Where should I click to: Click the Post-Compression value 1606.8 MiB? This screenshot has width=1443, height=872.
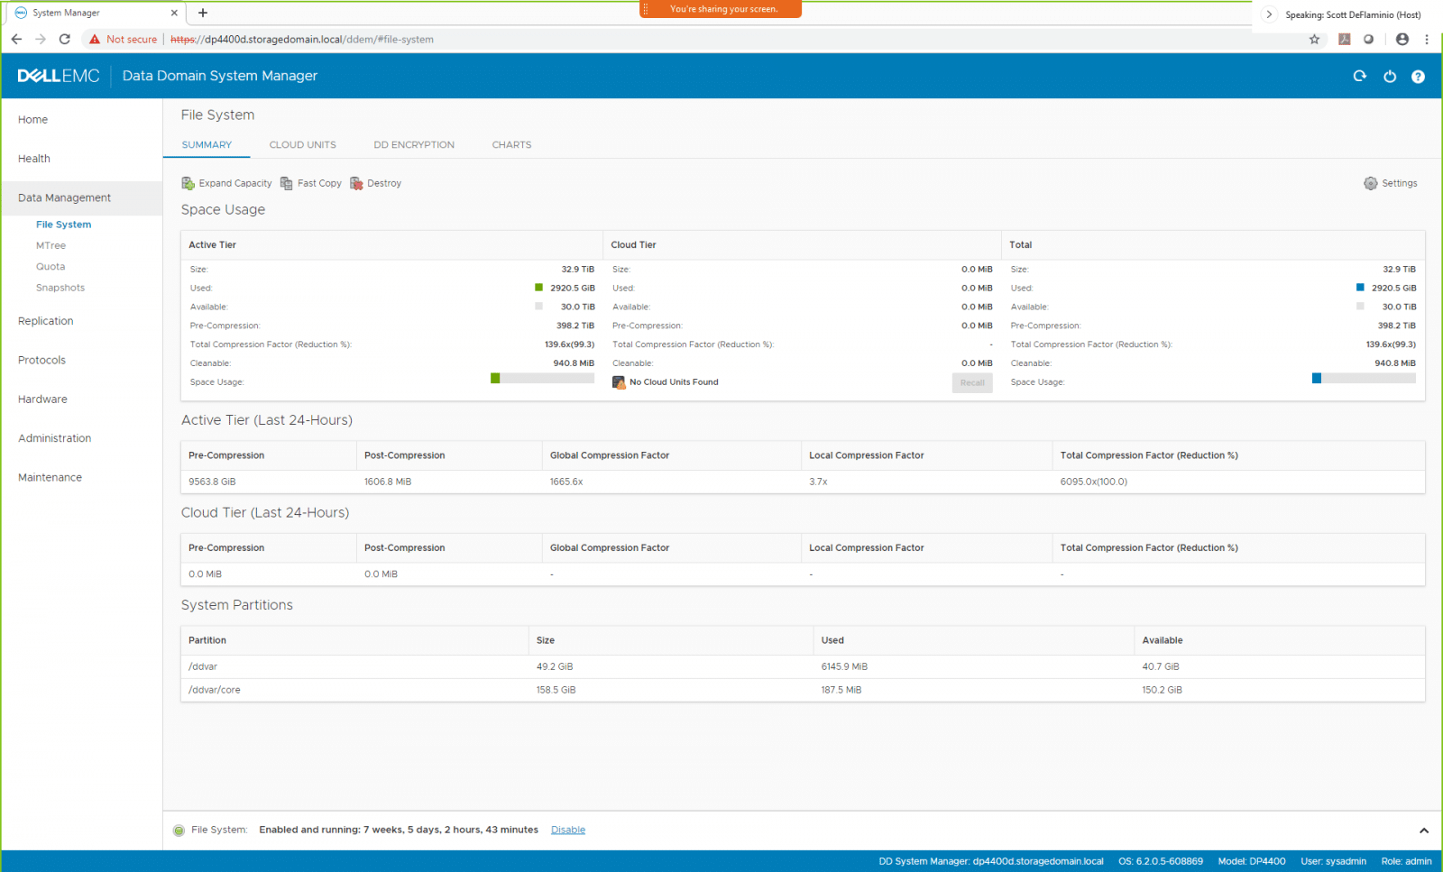[x=388, y=482]
